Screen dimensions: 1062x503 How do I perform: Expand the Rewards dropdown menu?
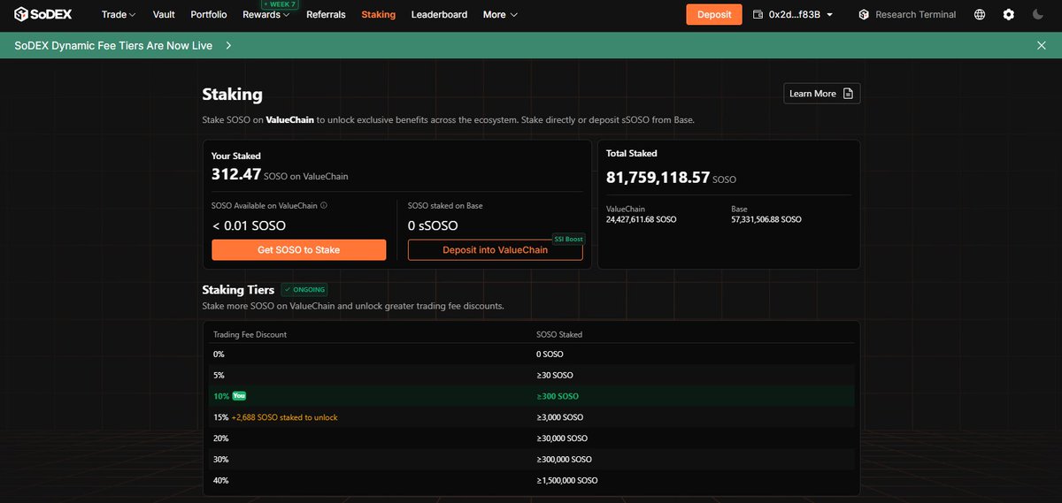[x=266, y=14]
